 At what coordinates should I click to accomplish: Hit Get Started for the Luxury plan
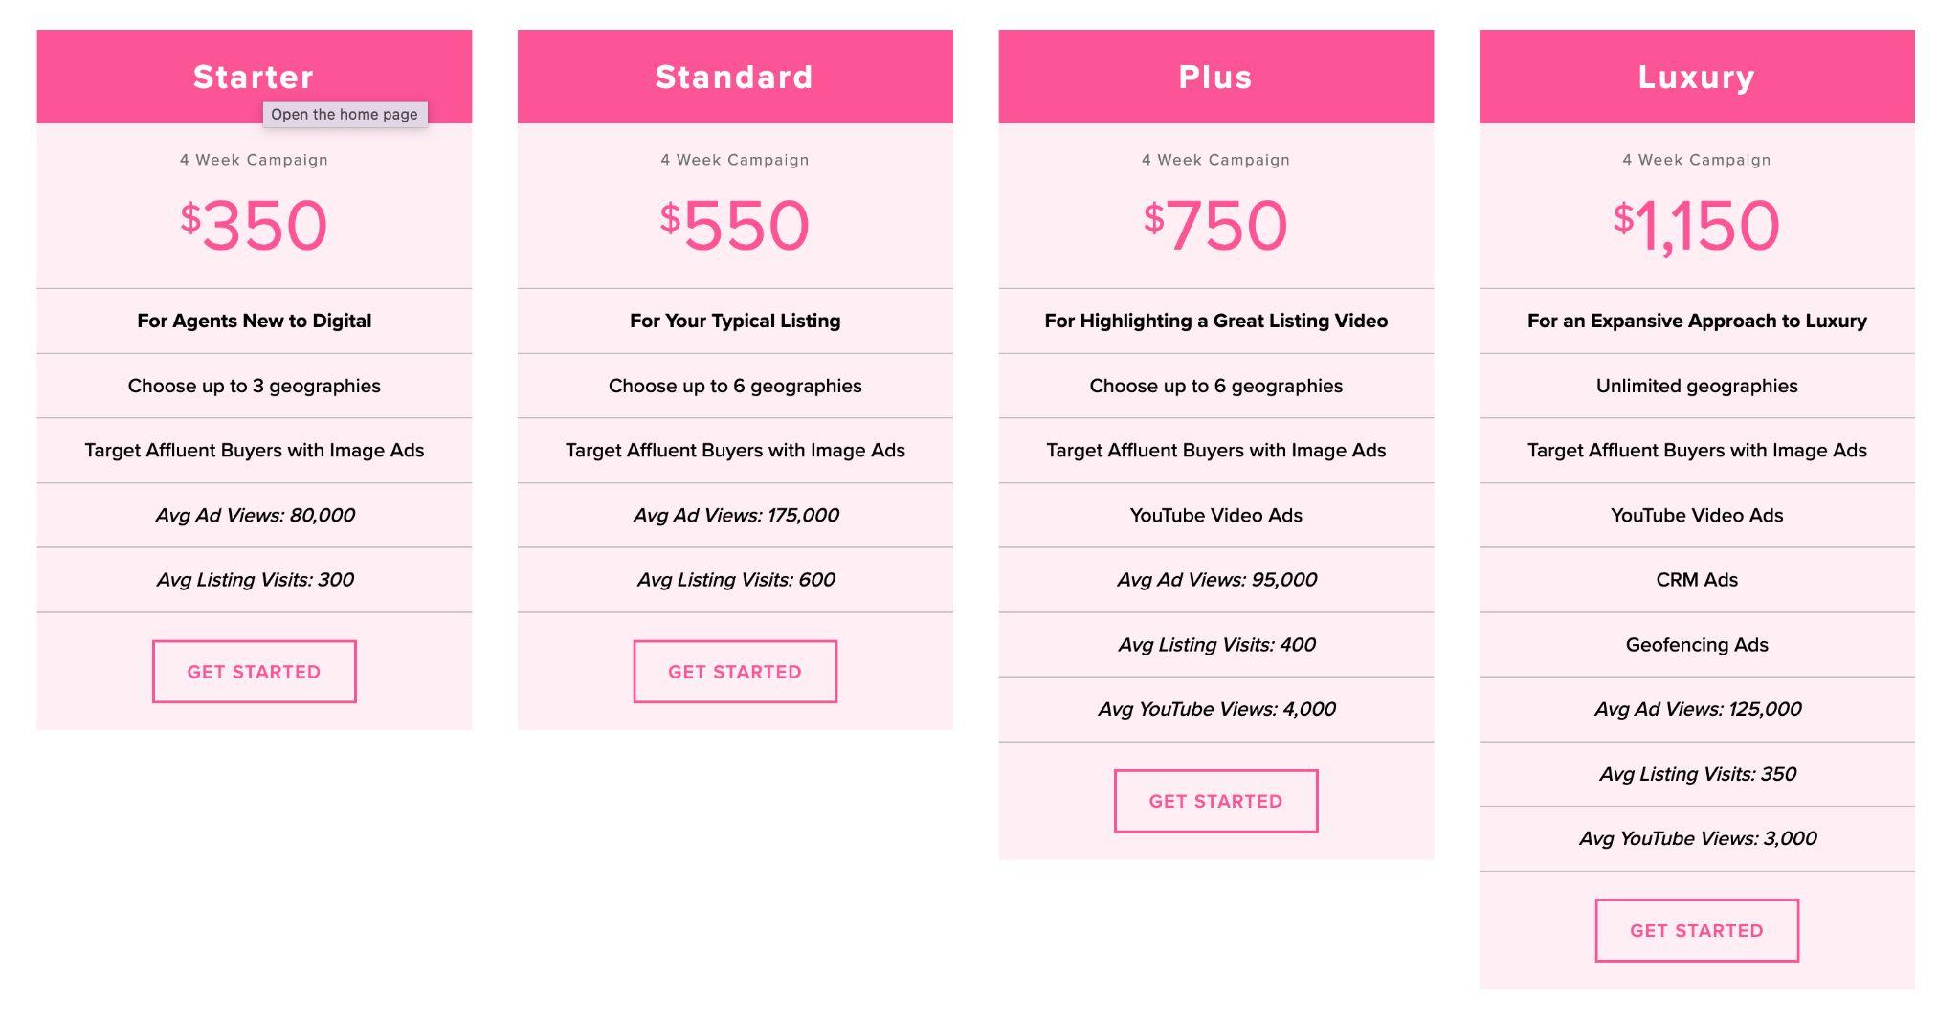[x=1696, y=930]
